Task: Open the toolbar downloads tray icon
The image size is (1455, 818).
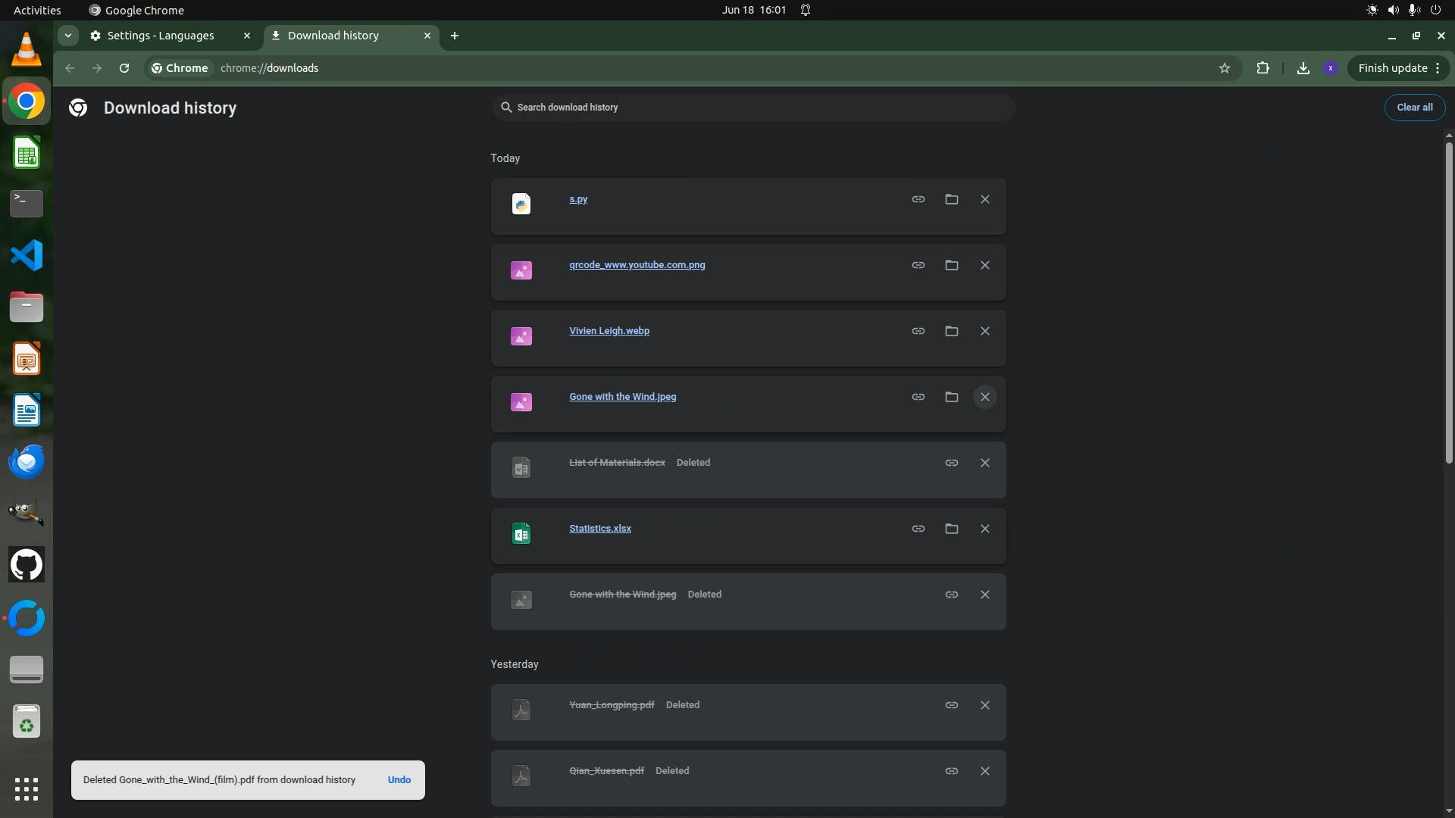Action: click(x=1303, y=68)
